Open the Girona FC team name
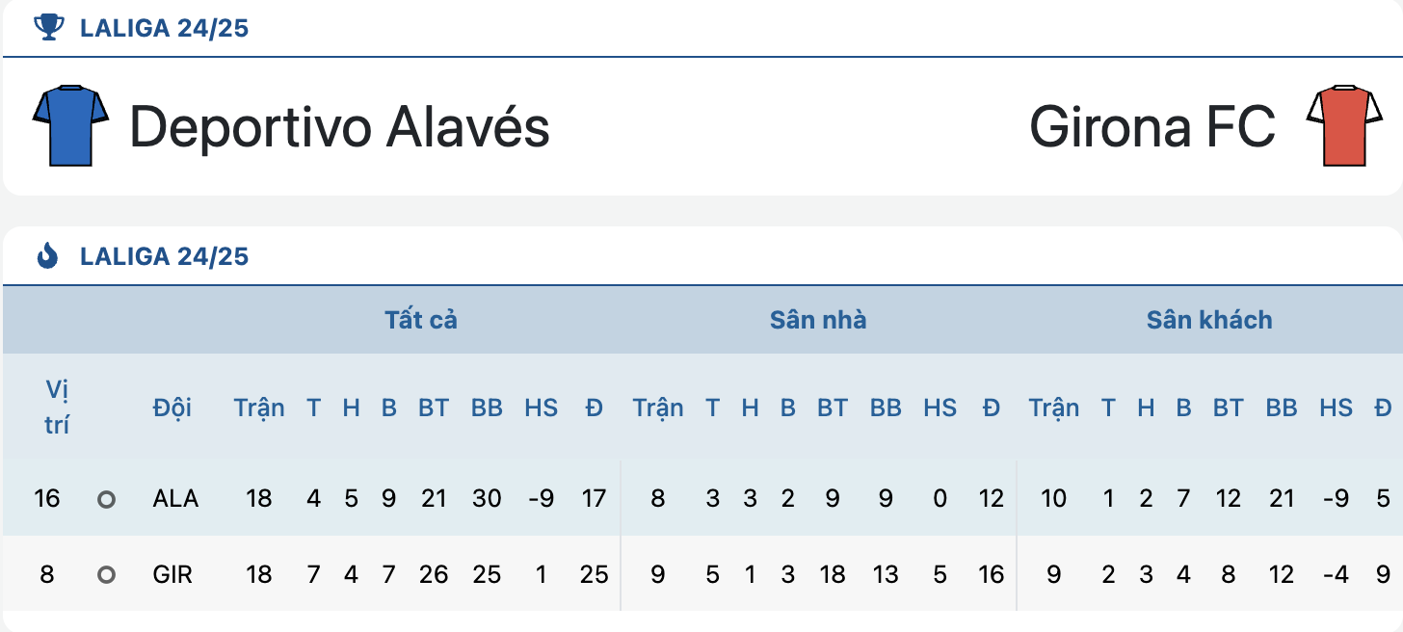1403x632 pixels. click(x=1152, y=126)
